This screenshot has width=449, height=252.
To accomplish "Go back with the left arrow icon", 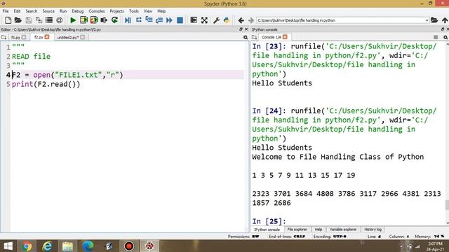I will tap(241, 20).
